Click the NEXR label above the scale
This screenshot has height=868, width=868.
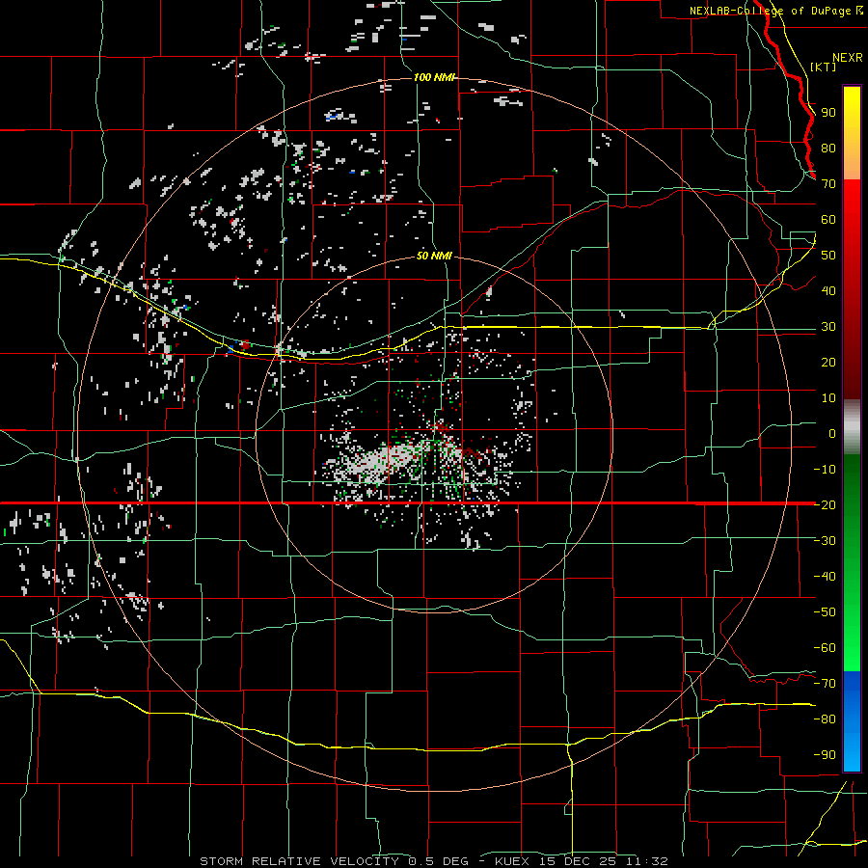click(848, 58)
